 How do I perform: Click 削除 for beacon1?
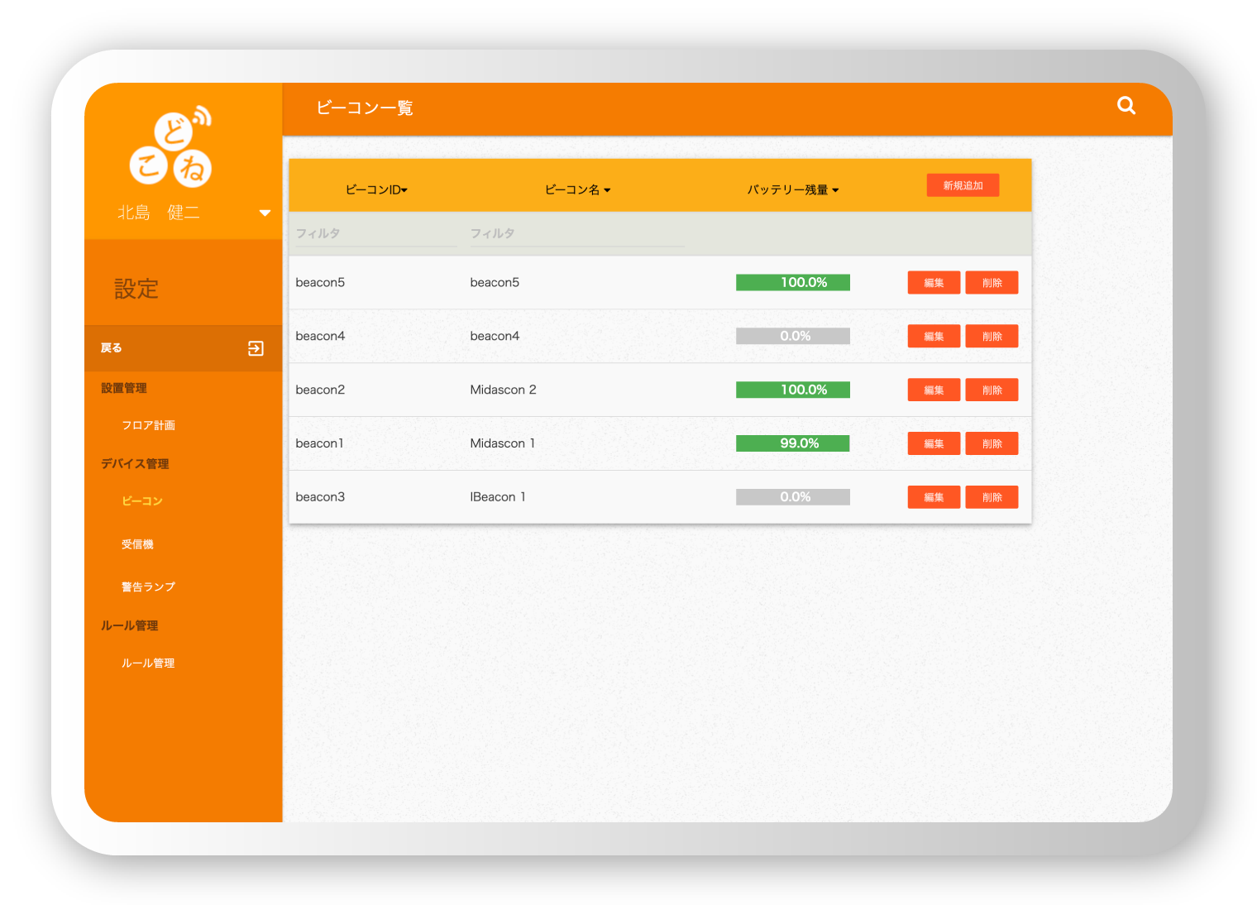[992, 444]
